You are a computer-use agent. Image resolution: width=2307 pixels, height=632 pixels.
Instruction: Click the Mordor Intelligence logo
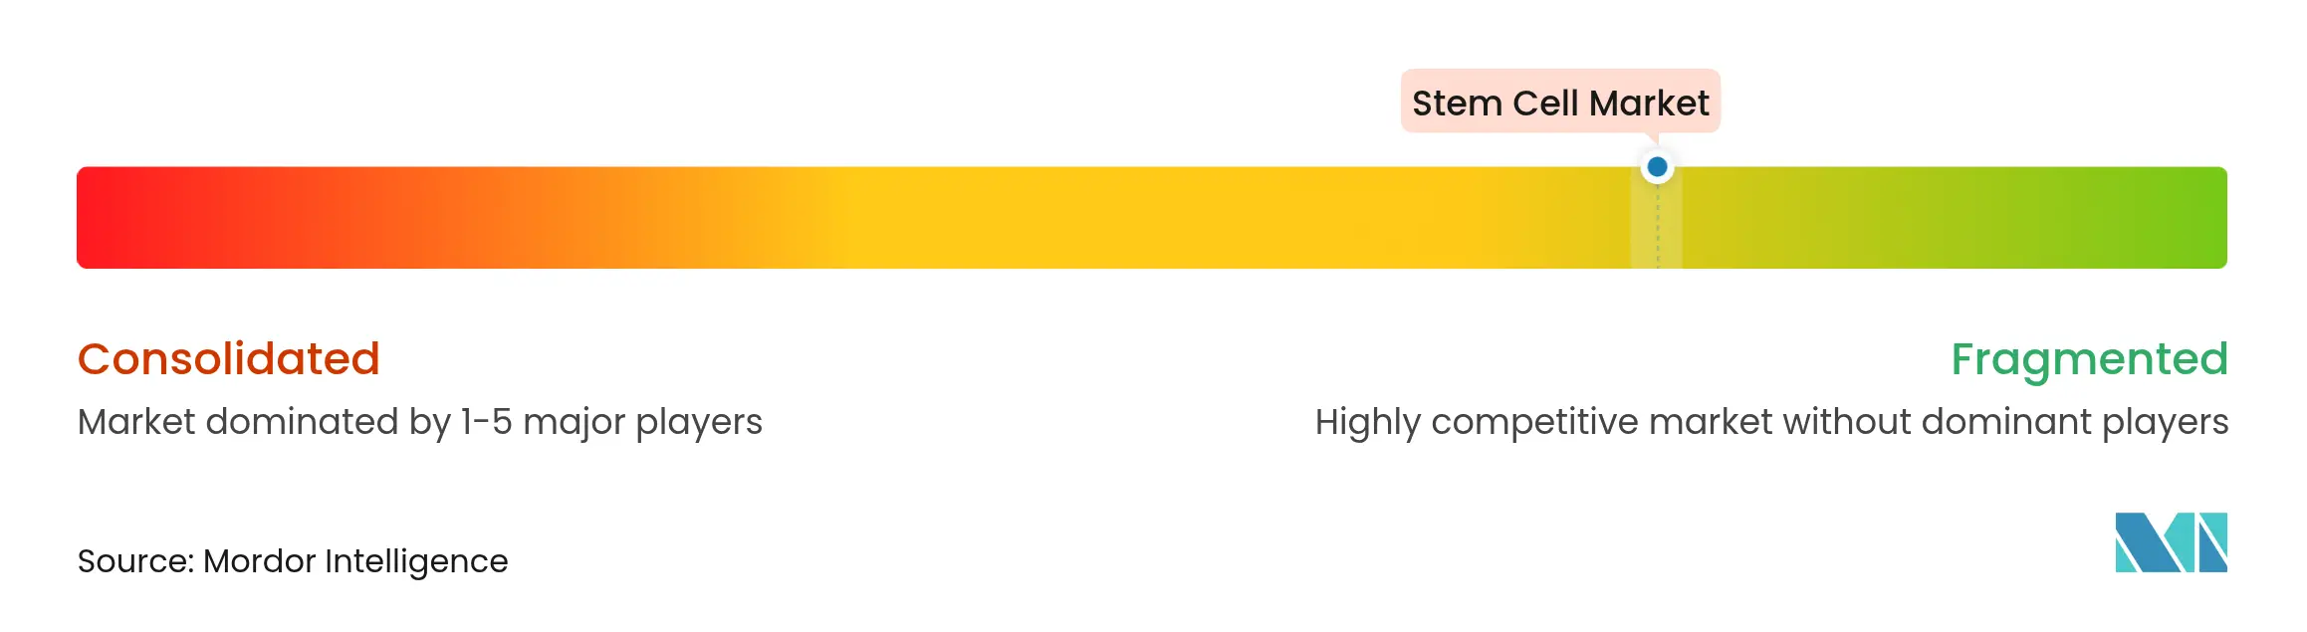tap(2171, 542)
